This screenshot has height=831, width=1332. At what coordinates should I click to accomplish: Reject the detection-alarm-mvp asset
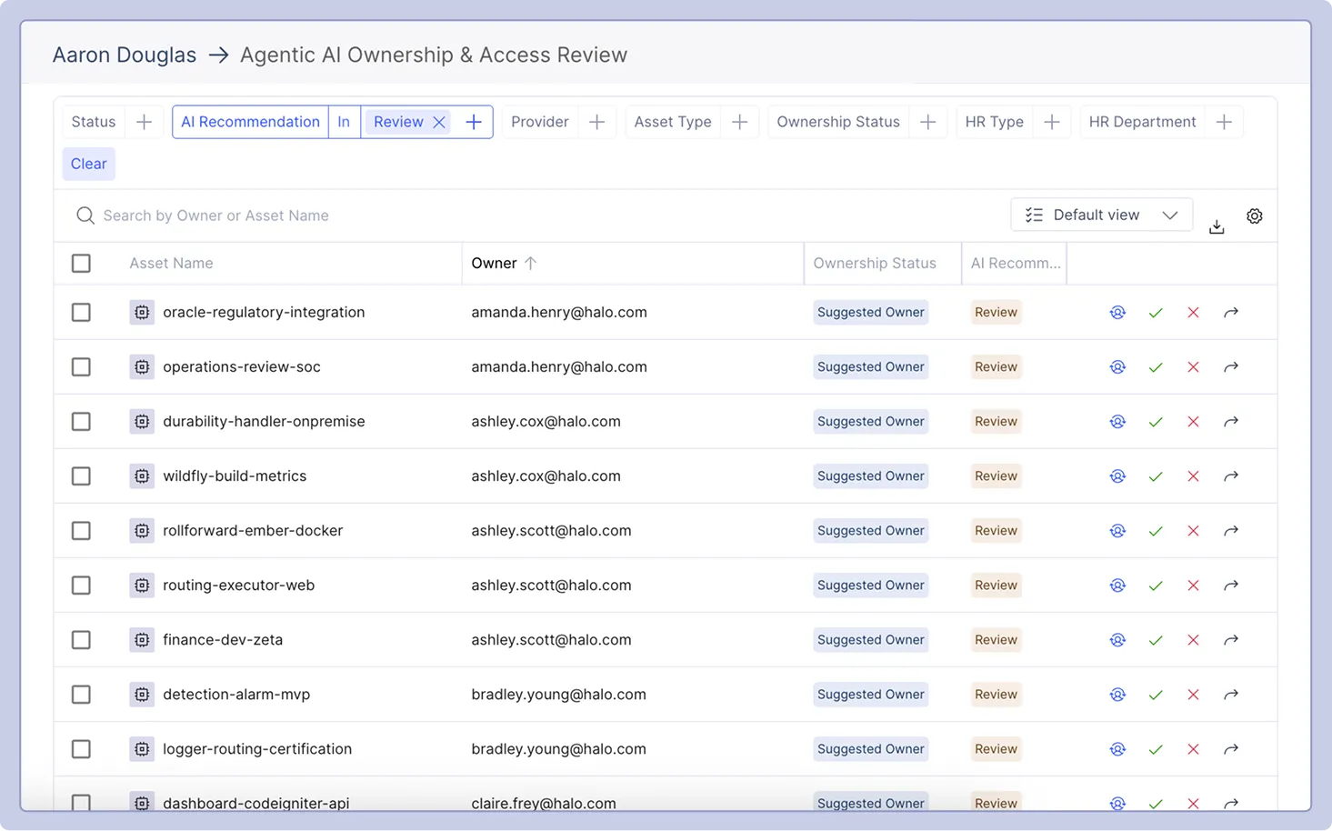(1193, 695)
